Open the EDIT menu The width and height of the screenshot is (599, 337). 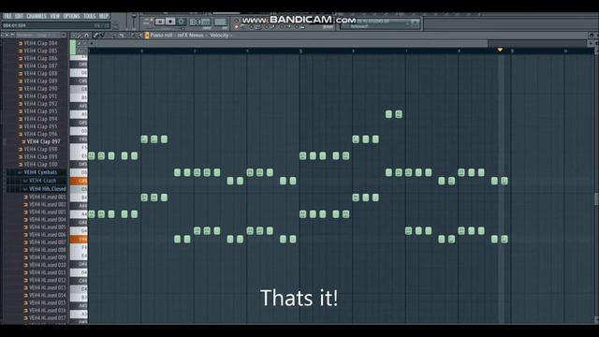19,16
